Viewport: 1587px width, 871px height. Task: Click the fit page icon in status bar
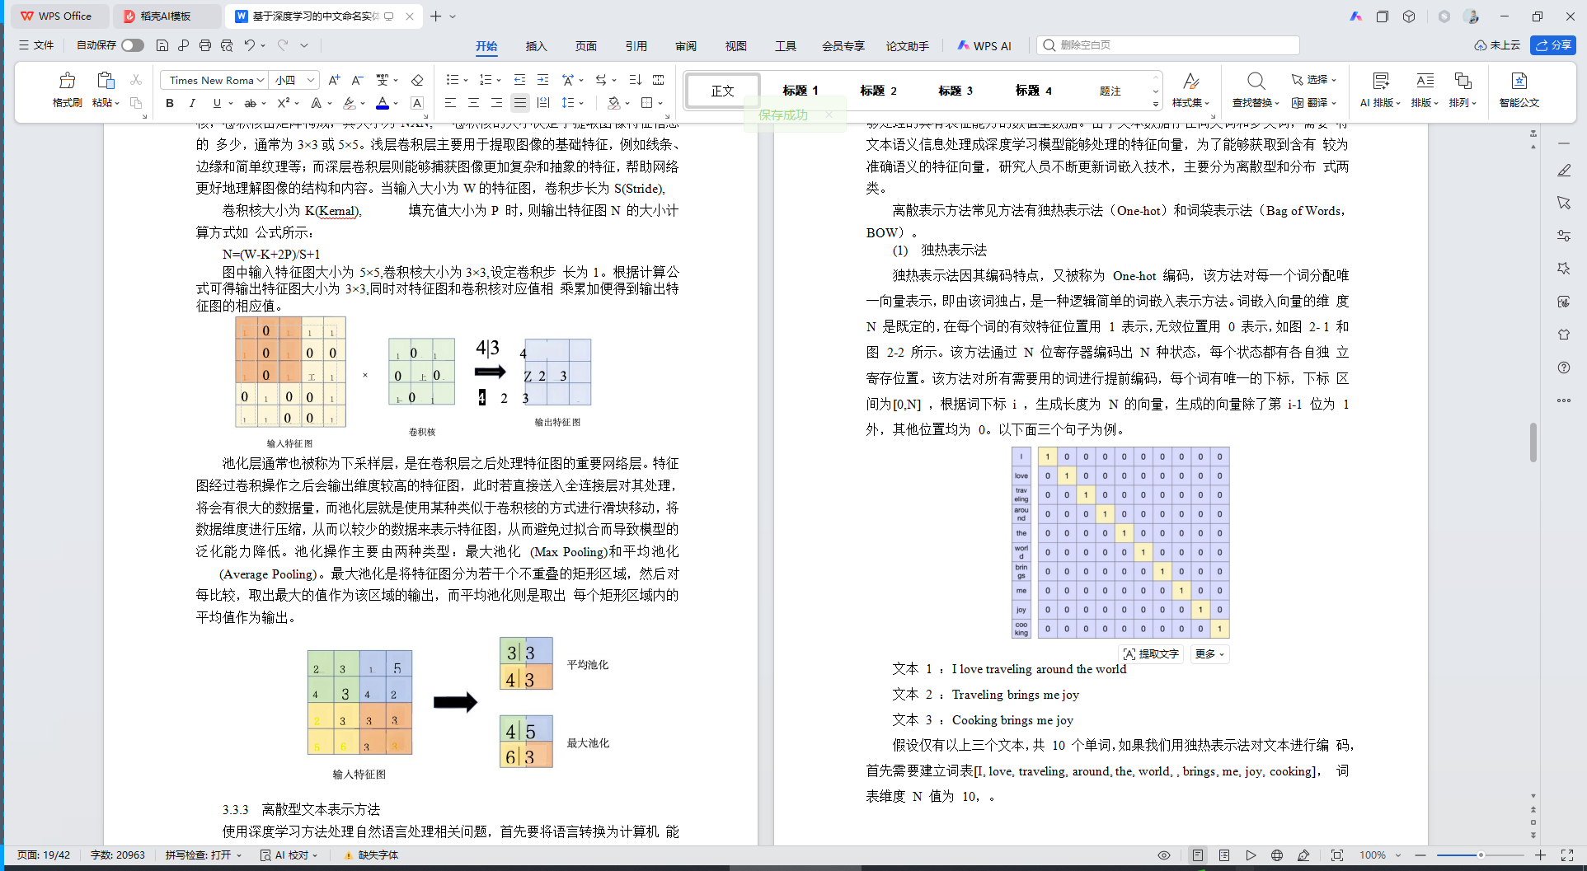click(1337, 855)
